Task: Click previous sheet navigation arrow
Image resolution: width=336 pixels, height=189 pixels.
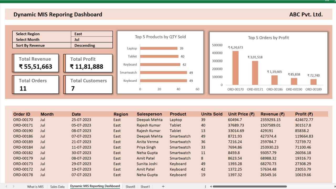Action: point(6,186)
